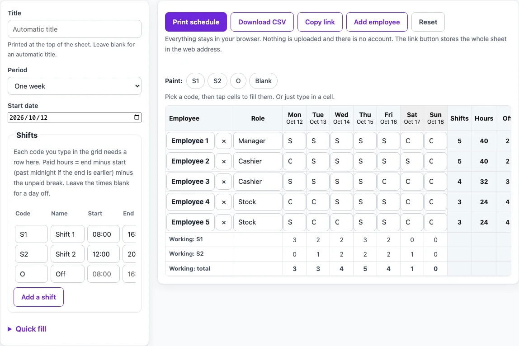Copy the schedule link
The image size is (519, 346).
click(x=320, y=22)
